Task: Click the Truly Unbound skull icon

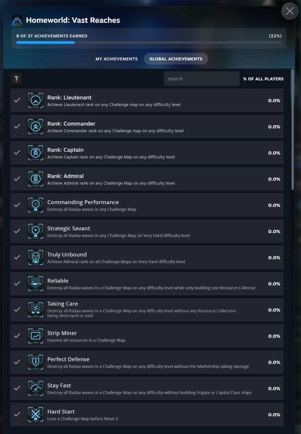Action: click(x=36, y=257)
